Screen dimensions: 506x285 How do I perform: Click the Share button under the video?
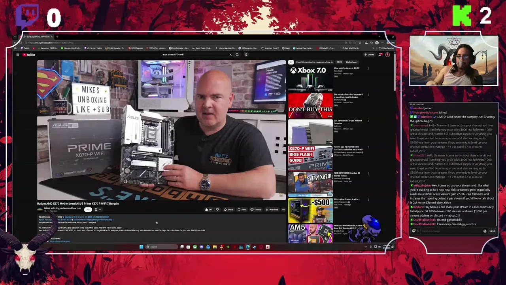228,209
